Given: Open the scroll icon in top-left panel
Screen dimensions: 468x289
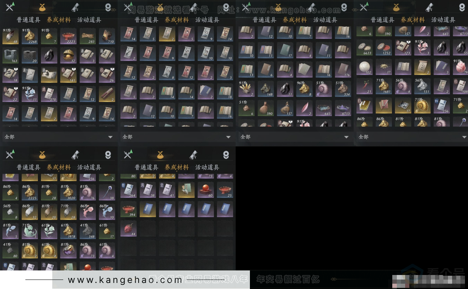Looking at the screenshot, I should (x=75, y=7).
